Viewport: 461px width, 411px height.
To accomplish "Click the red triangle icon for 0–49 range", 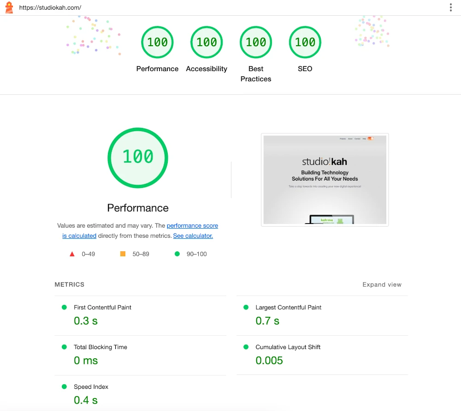I will (71, 254).
